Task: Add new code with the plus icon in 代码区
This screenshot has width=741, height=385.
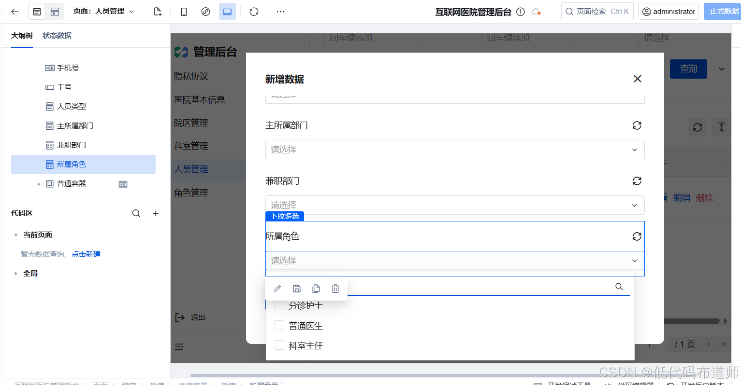Action: (155, 213)
